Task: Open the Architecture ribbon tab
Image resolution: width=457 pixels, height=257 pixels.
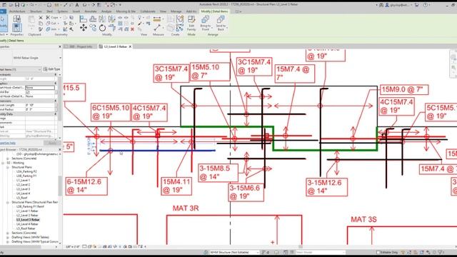Action: [x=17, y=11]
